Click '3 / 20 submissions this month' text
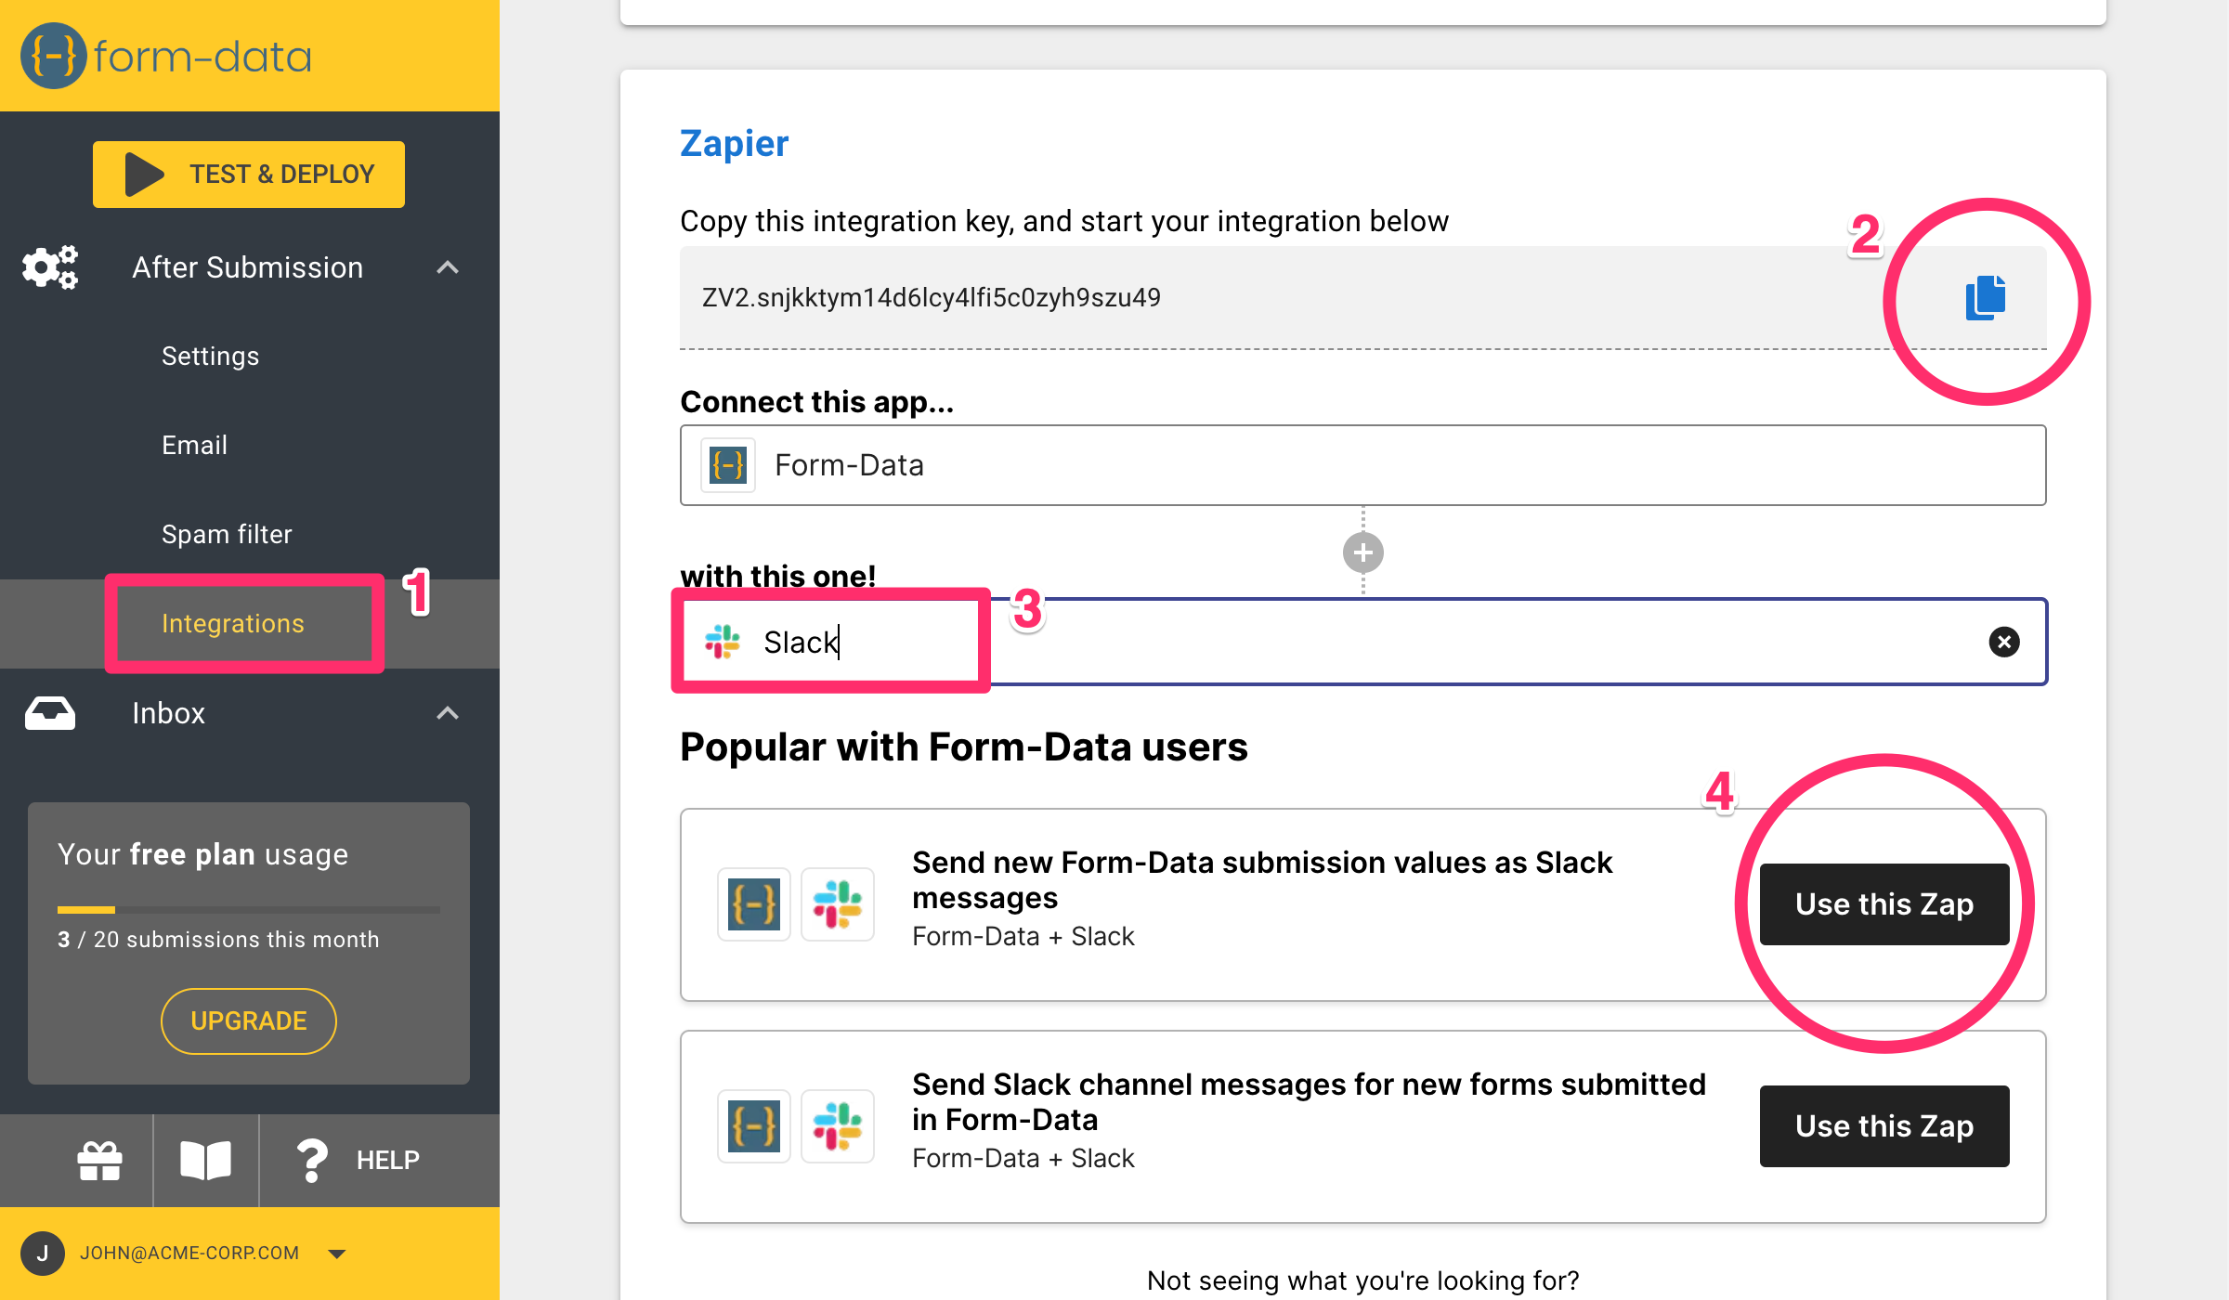The height and width of the screenshot is (1300, 2229). pos(218,940)
